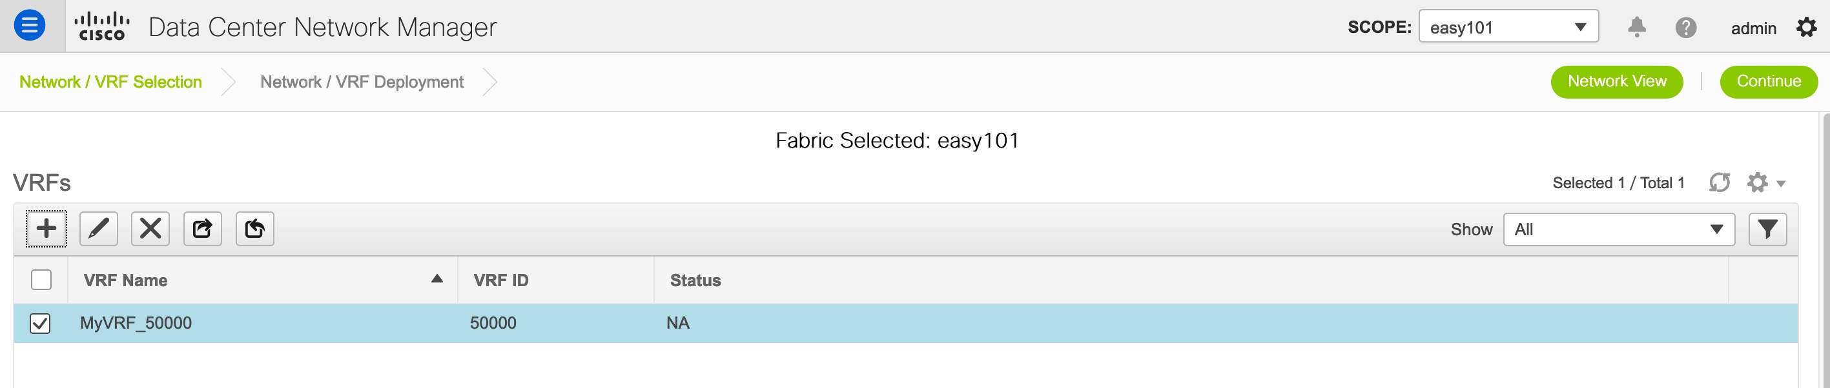Click the Import VRF icon

click(254, 228)
